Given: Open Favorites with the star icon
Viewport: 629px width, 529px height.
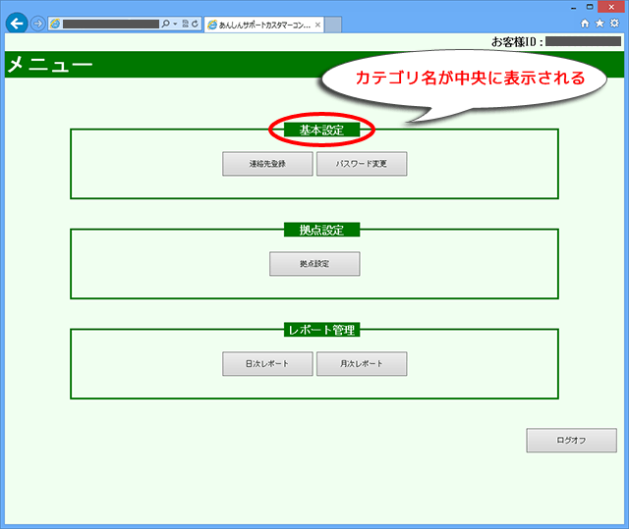Looking at the screenshot, I should click(x=600, y=24).
